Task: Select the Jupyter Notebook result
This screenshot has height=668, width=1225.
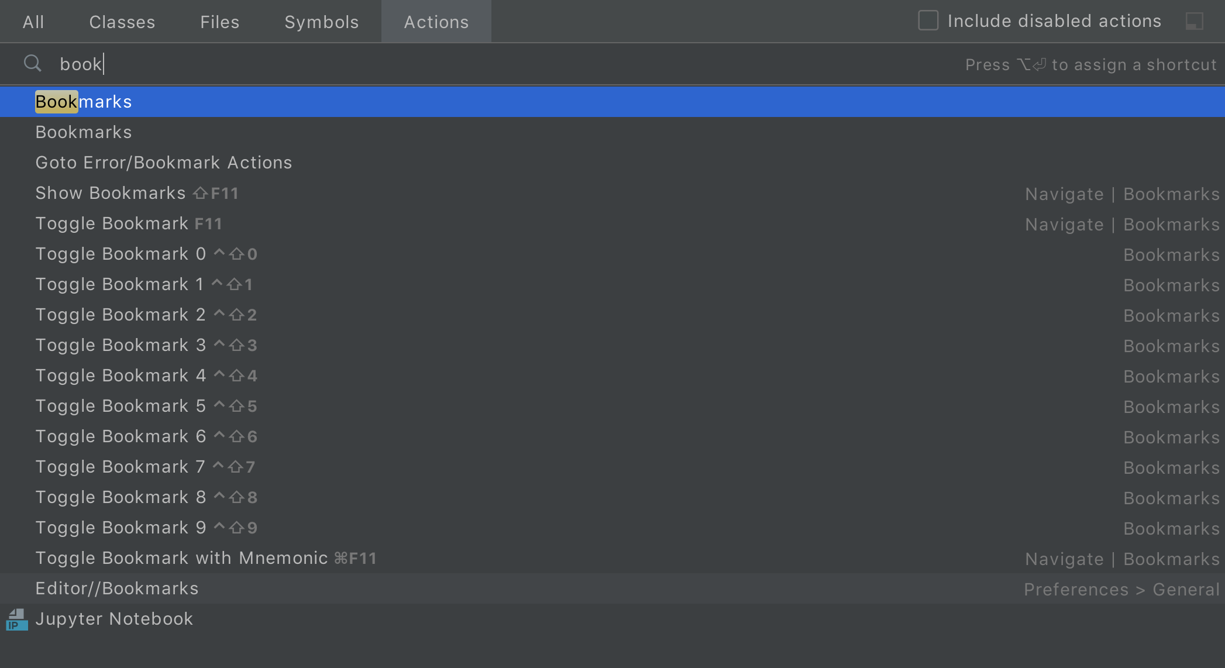Action: click(x=114, y=619)
